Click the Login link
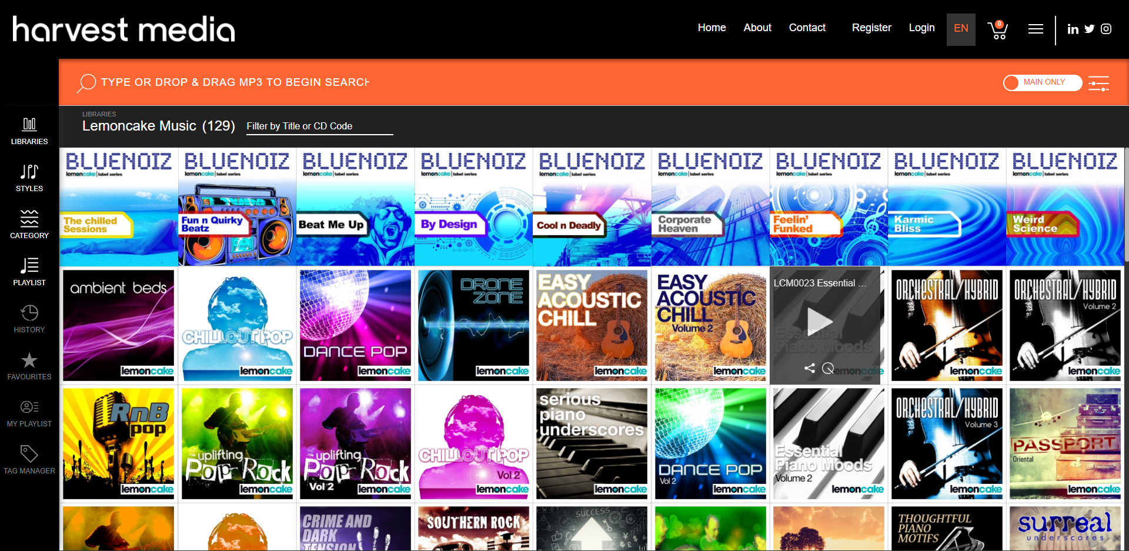Image resolution: width=1129 pixels, height=551 pixels. [921, 28]
